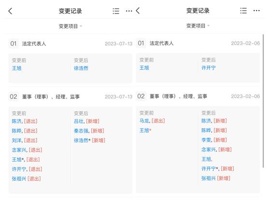The width and height of the screenshot is (267, 200).
Task: Go back using right panel arrow
Action: pos(138,11)
